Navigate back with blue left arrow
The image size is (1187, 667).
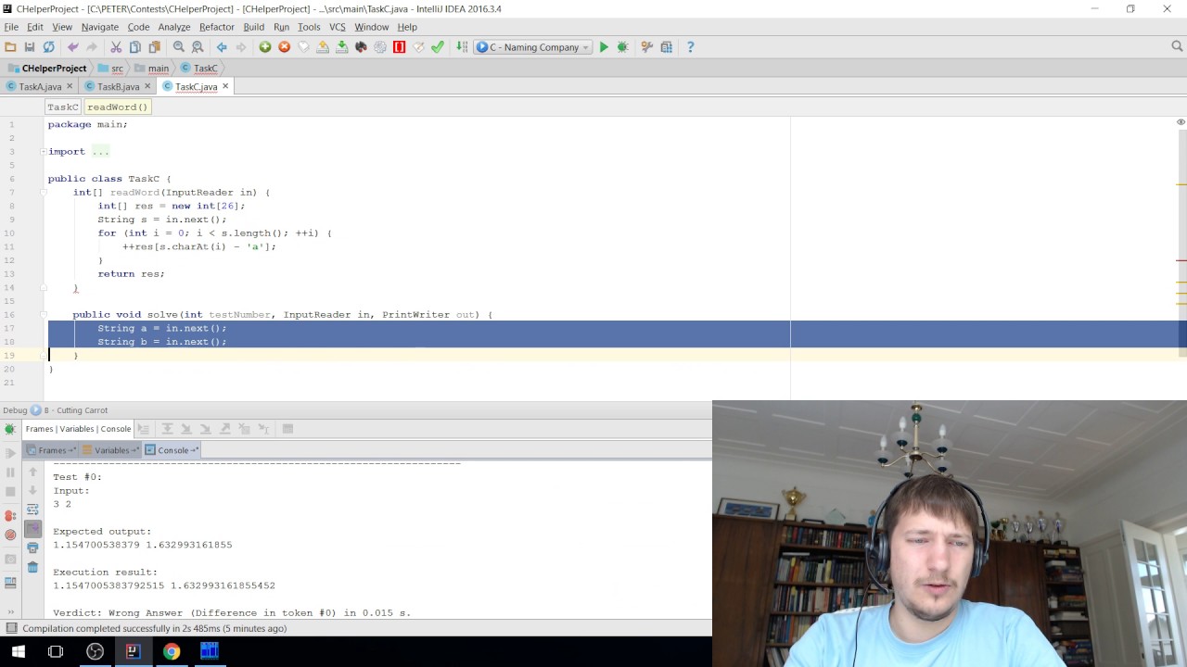click(222, 47)
